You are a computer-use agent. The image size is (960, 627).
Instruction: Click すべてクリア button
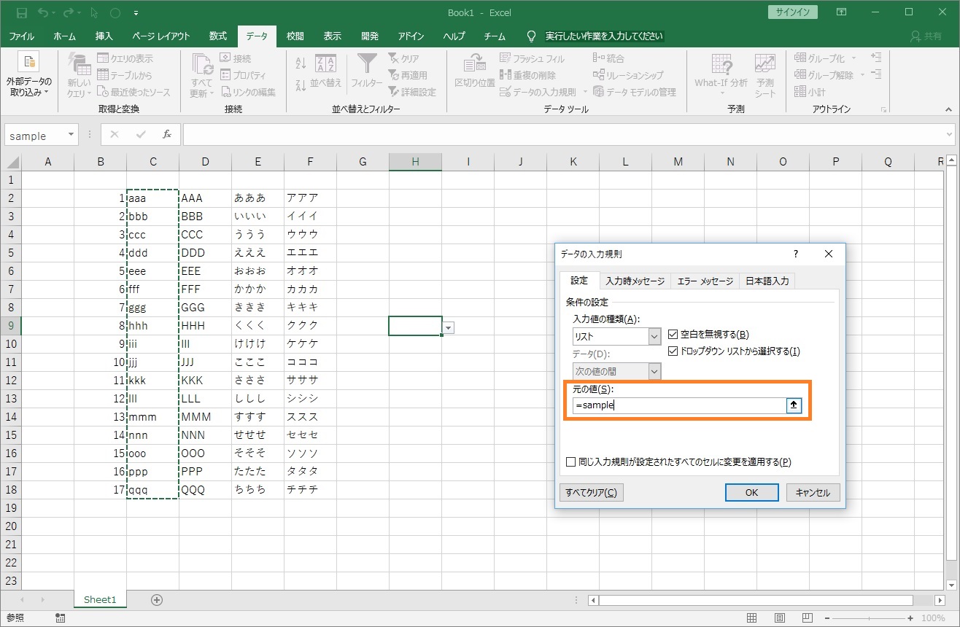(x=592, y=492)
